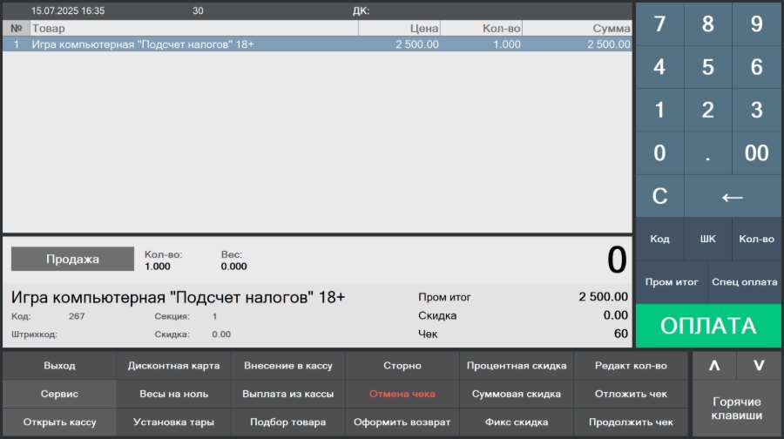
Task: Click Отложить чек button
Action: click(631, 394)
